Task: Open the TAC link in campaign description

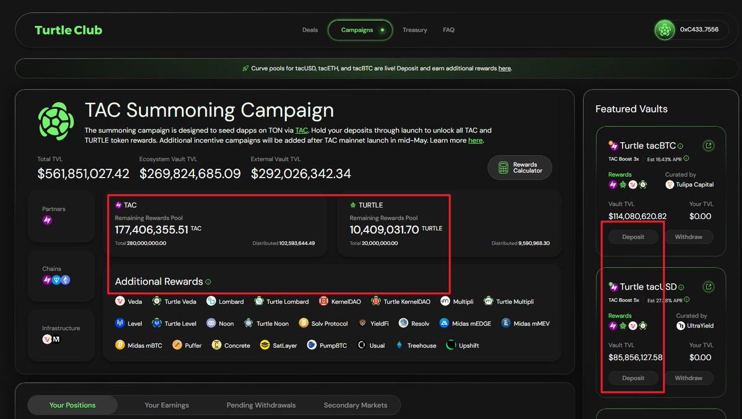Action: tap(302, 131)
